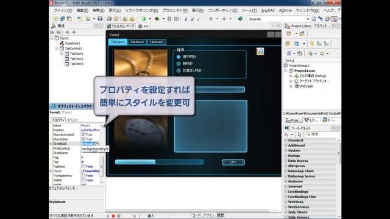Click the dark green diamond icon next to the Run button
The width and height of the screenshot is (390, 219).
pyautogui.click(x=157, y=19)
